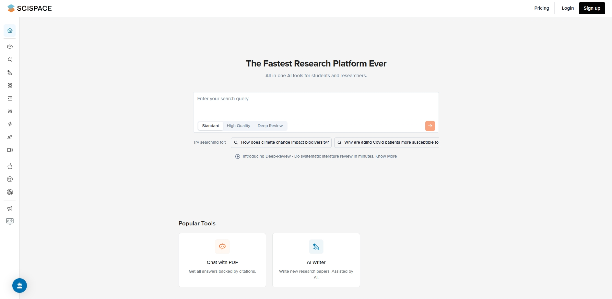Open the blue support chat bubble
Image resolution: width=612 pixels, height=299 pixels.
[x=19, y=286]
